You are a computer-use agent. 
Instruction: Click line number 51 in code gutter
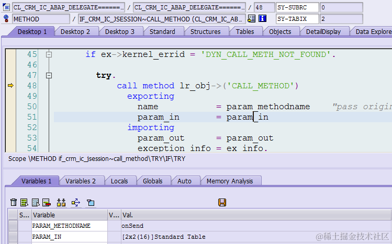click(x=32, y=117)
